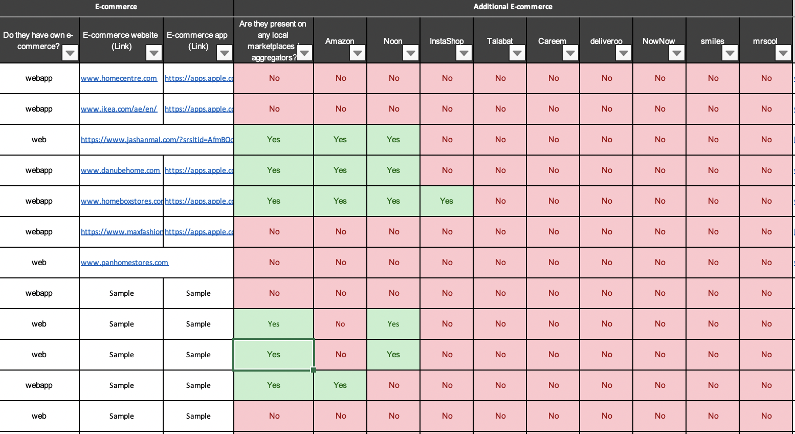Select the Amazon column header cell
The height and width of the screenshot is (434, 795).
coord(340,40)
